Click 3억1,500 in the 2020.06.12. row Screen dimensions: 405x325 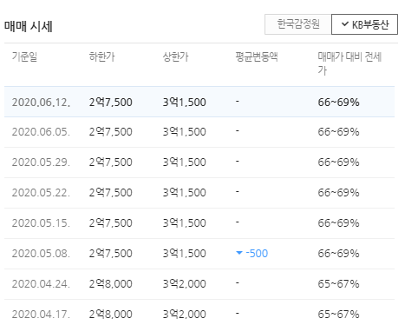tap(184, 103)
